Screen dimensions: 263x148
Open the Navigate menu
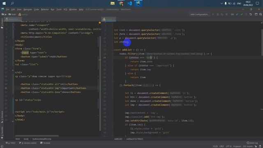28,9
